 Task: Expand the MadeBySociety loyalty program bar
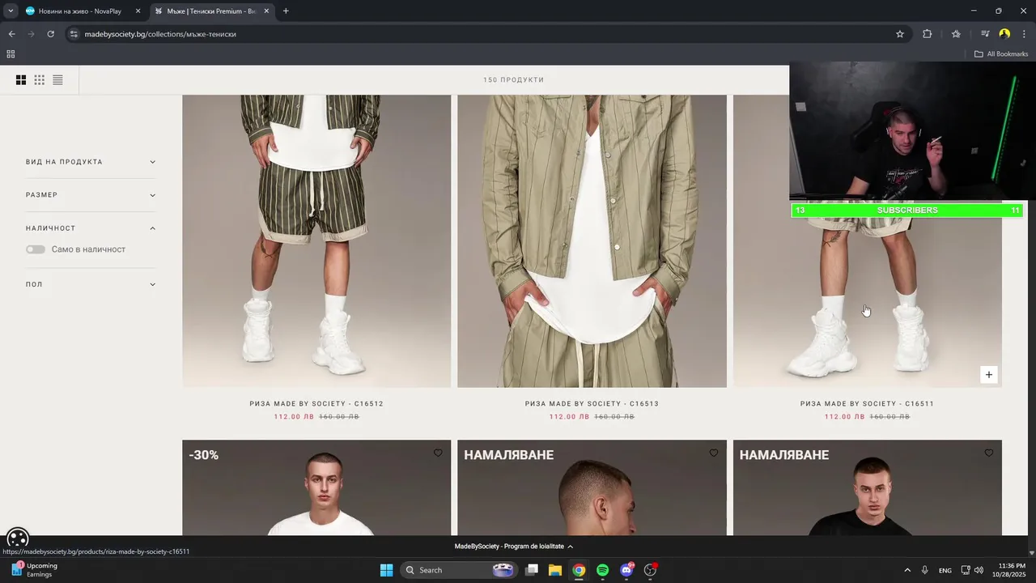(514, 547)
